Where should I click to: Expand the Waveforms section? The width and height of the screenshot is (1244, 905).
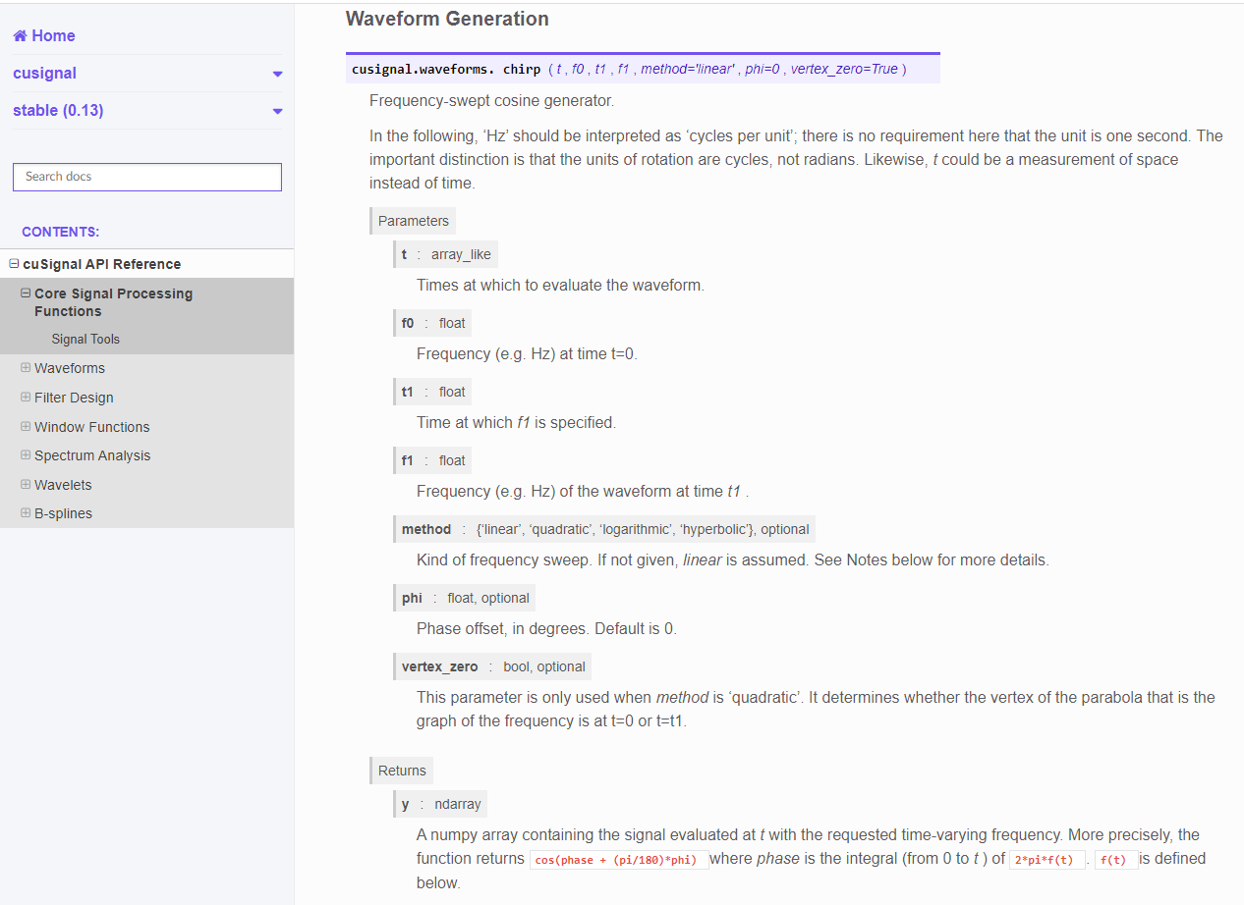point(26,368)
